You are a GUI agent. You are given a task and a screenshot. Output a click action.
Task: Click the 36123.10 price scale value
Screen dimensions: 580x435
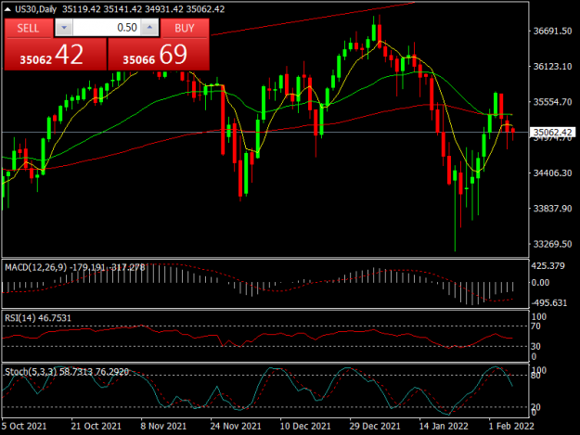point(552,67)
